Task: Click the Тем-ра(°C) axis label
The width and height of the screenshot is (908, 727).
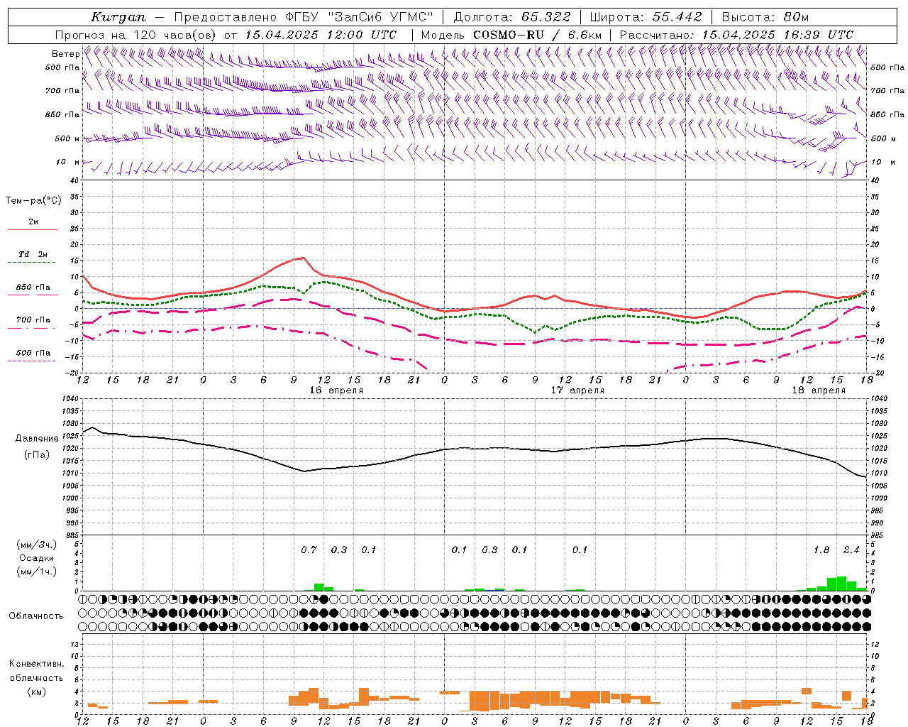Action: tap(33, 201)
